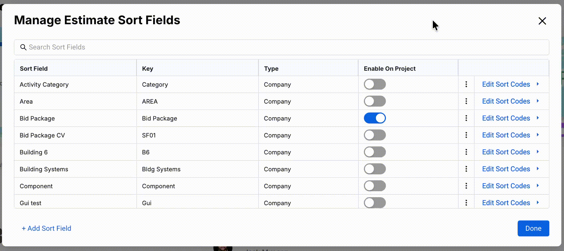Turn on the Building Systems toggle
Screen dimensions: 564x251
(375, 169)
